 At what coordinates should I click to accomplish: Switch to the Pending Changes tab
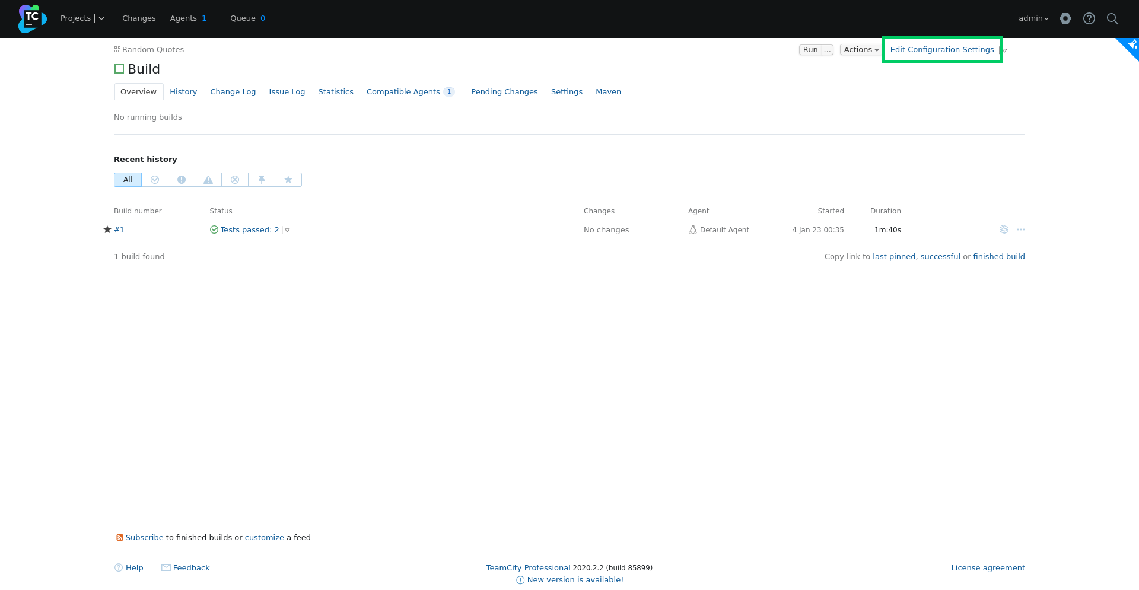tap(504, 92)
